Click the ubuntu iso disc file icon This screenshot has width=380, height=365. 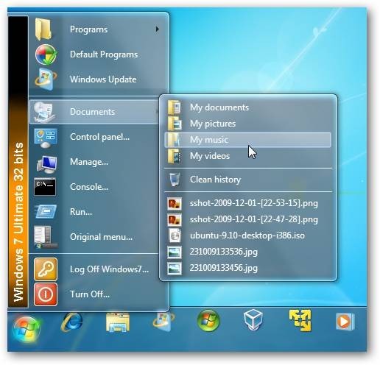click(x=175, y=235)
